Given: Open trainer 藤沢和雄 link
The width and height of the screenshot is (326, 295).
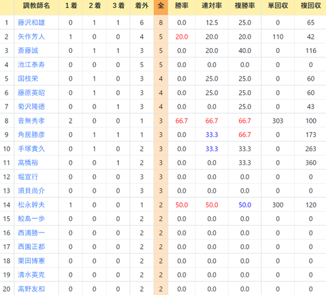Looking at the screenshot, I should click(x=31, y=22).
